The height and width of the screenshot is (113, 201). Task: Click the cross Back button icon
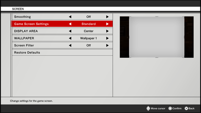point(186,108)
